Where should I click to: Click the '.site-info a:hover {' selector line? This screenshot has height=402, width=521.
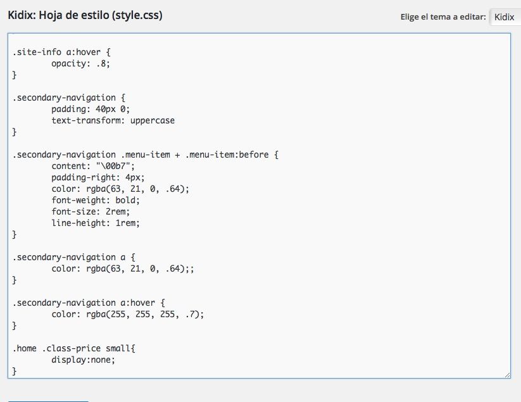[61, 52]
